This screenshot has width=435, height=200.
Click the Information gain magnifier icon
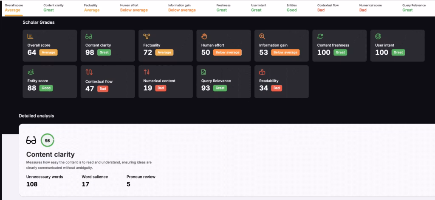point(262,36)
